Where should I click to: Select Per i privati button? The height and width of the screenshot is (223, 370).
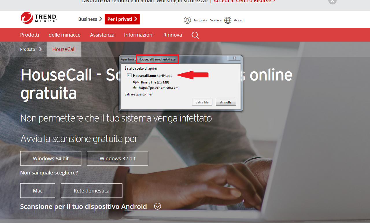(122, 19)
